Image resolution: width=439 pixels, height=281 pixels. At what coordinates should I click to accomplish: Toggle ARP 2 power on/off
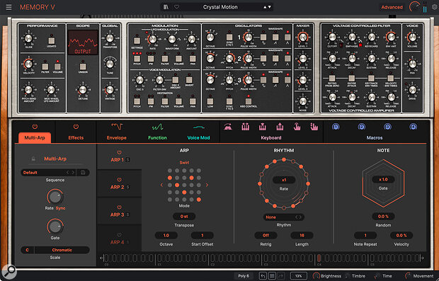119,179
